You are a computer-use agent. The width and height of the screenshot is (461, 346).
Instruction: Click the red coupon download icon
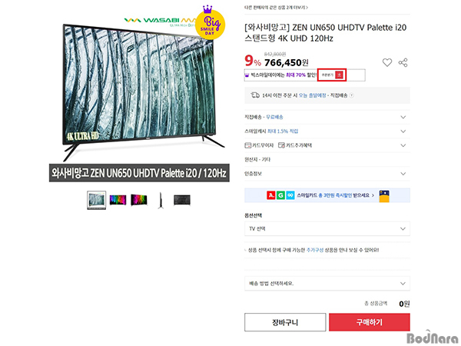tap(339, 75)
